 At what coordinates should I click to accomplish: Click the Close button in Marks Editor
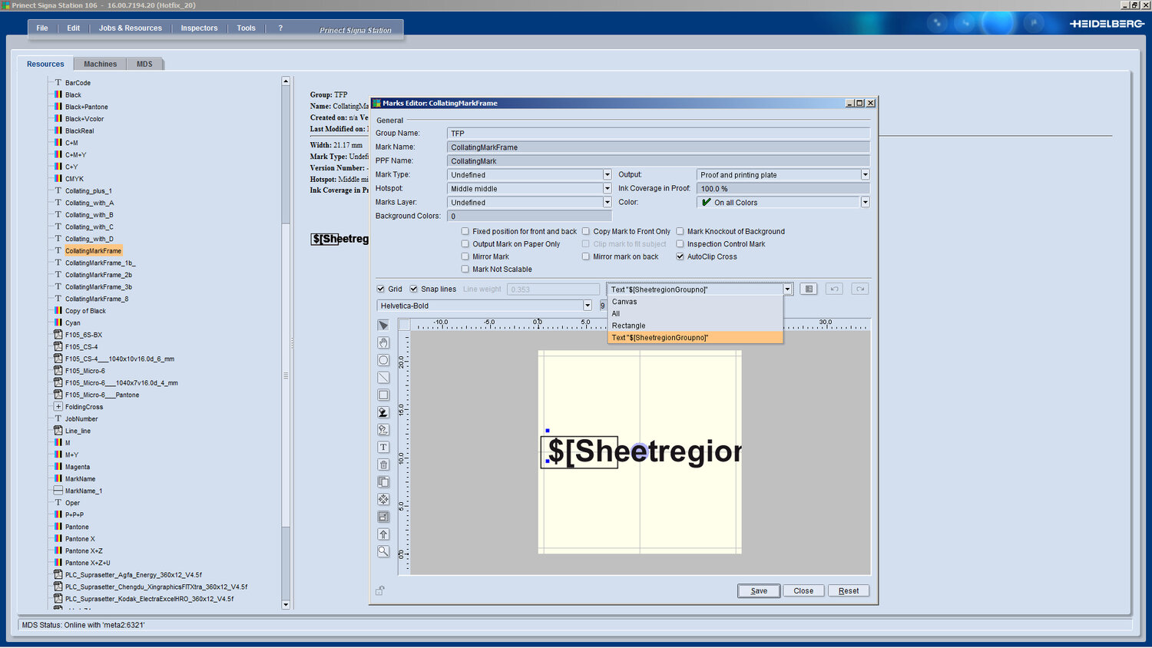(x=803, y=590)
